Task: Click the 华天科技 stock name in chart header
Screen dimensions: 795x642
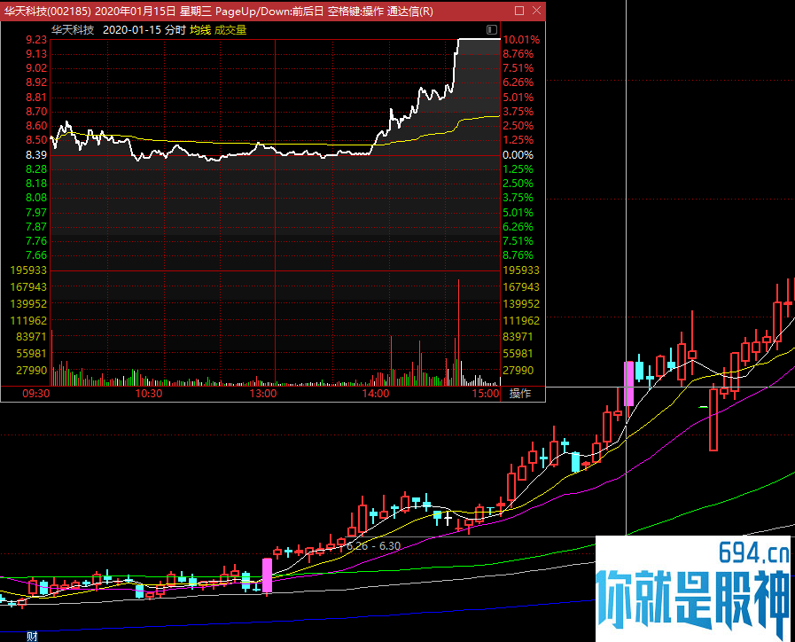Action: [x=73, y=30]
